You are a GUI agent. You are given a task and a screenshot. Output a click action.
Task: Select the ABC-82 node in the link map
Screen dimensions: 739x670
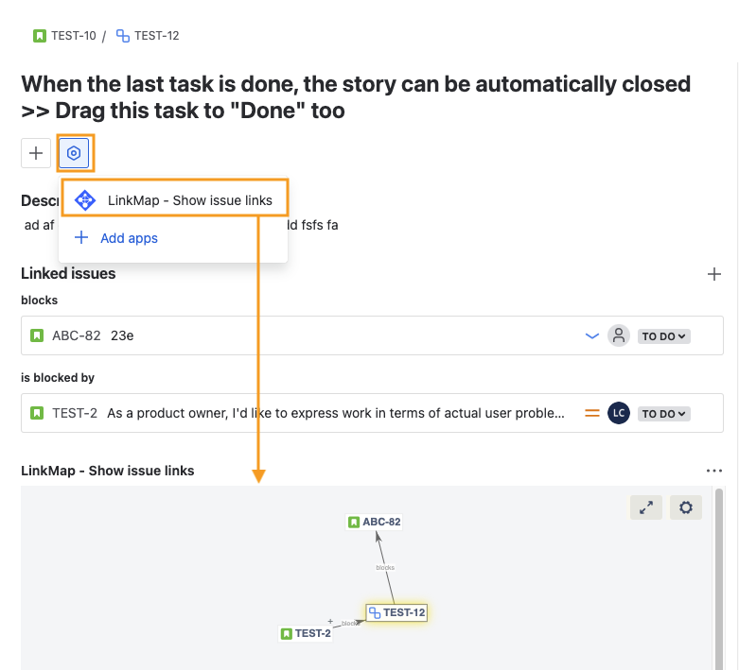pos(374,522)
